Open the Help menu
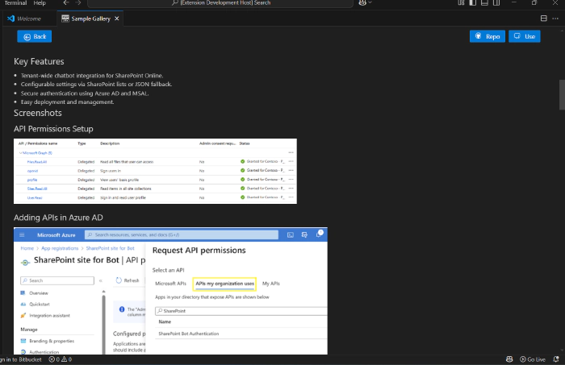Viewport: 565px width, 365px height. [x=40, y=3]
